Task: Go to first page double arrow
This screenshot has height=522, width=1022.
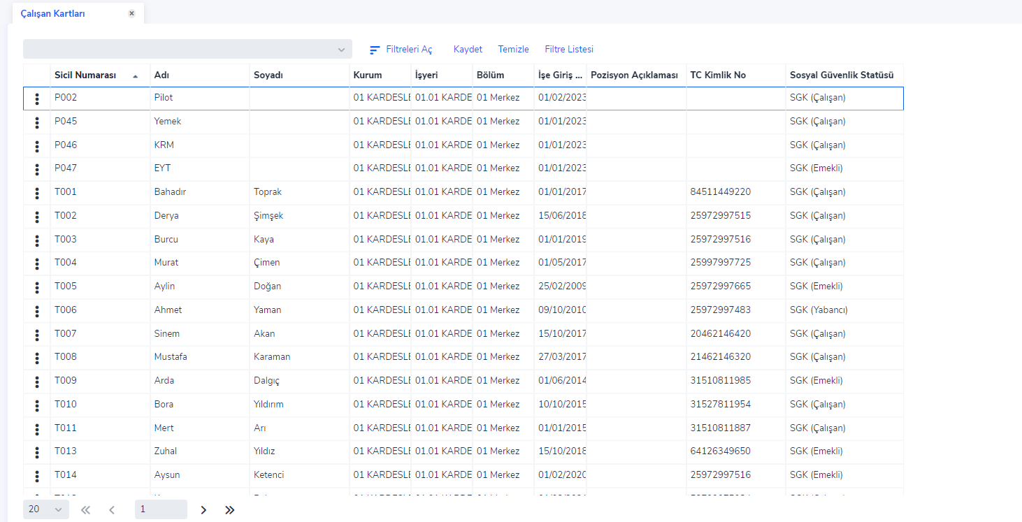Action: [85, 510]
